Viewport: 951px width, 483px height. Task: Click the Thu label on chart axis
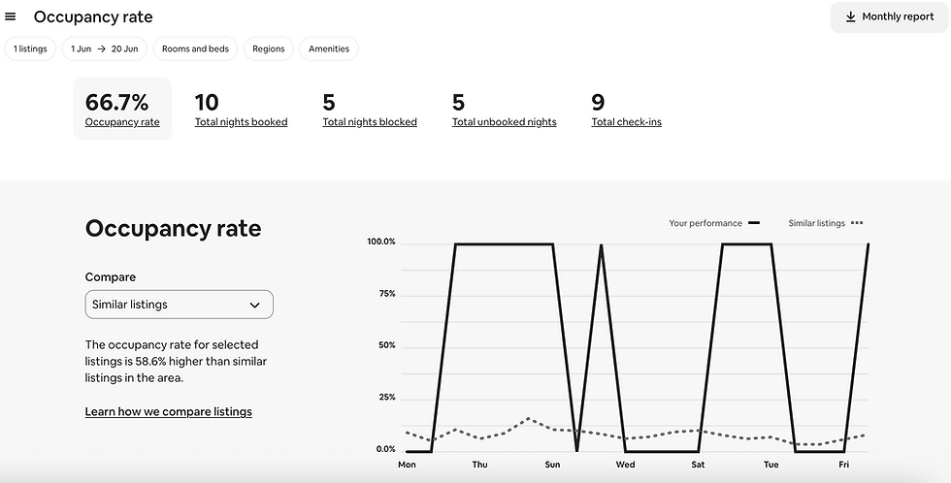[x=479, y=465]
